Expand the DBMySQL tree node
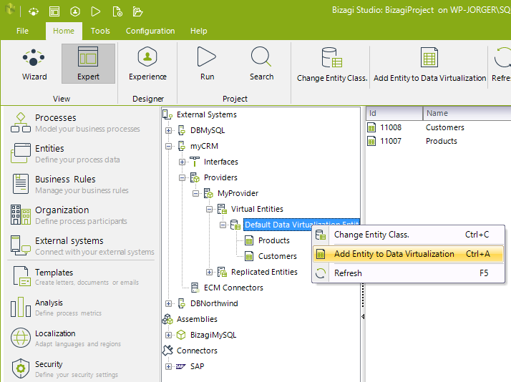Image resolution: width=511 pixels, height=382 pixels. [168, 131]
